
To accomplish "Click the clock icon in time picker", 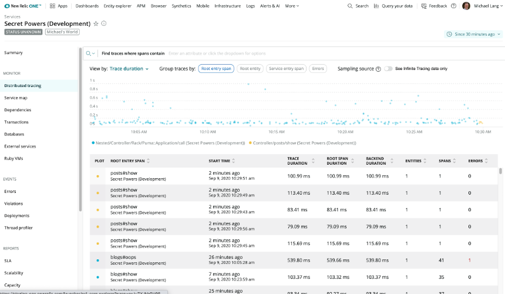I will tap(449, 34).
